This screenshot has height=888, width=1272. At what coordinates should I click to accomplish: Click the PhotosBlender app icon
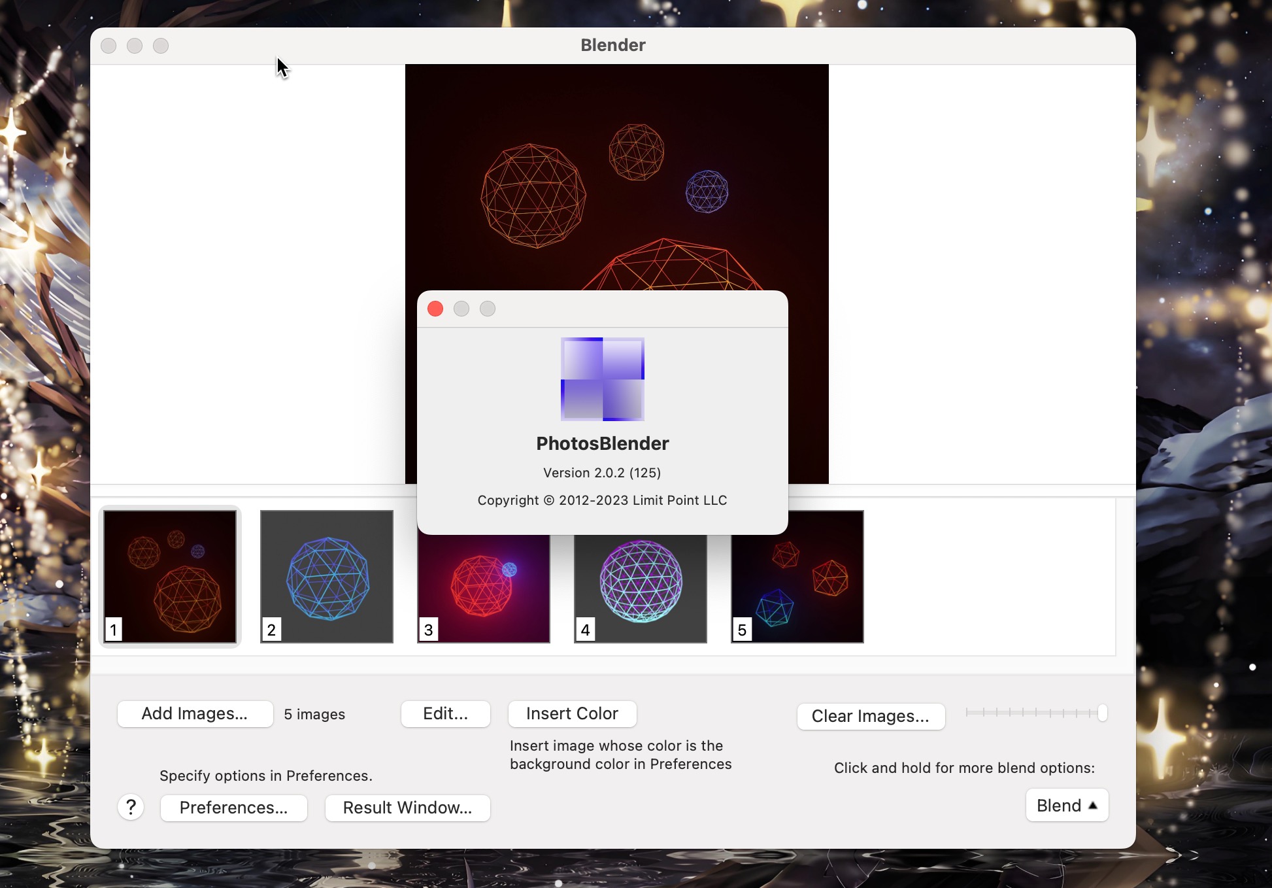(603, 379)
